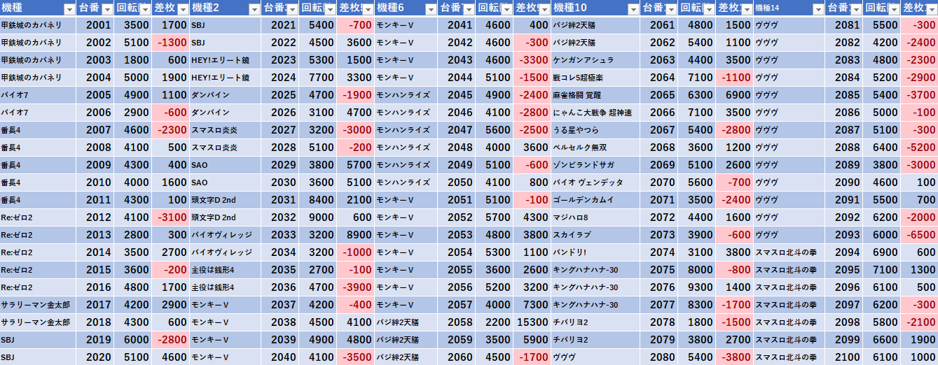Screen dimensions: 938x365
Task: Open filter arrow of 台番 column above 2081
Action: click(856, 9)
